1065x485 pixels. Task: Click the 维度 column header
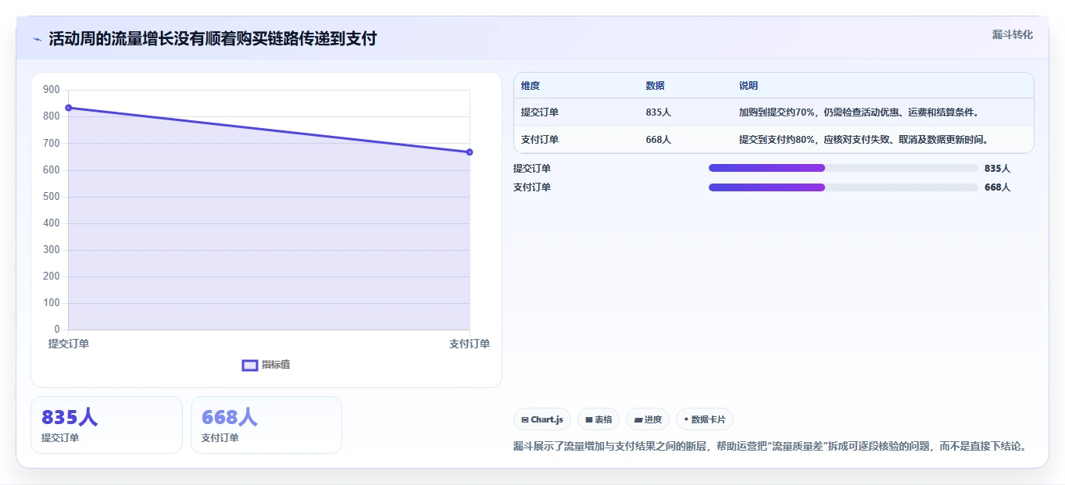531,86
